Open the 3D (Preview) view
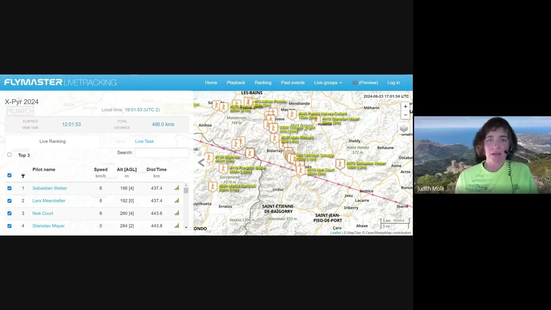551x310 pixels. (365, 83)
